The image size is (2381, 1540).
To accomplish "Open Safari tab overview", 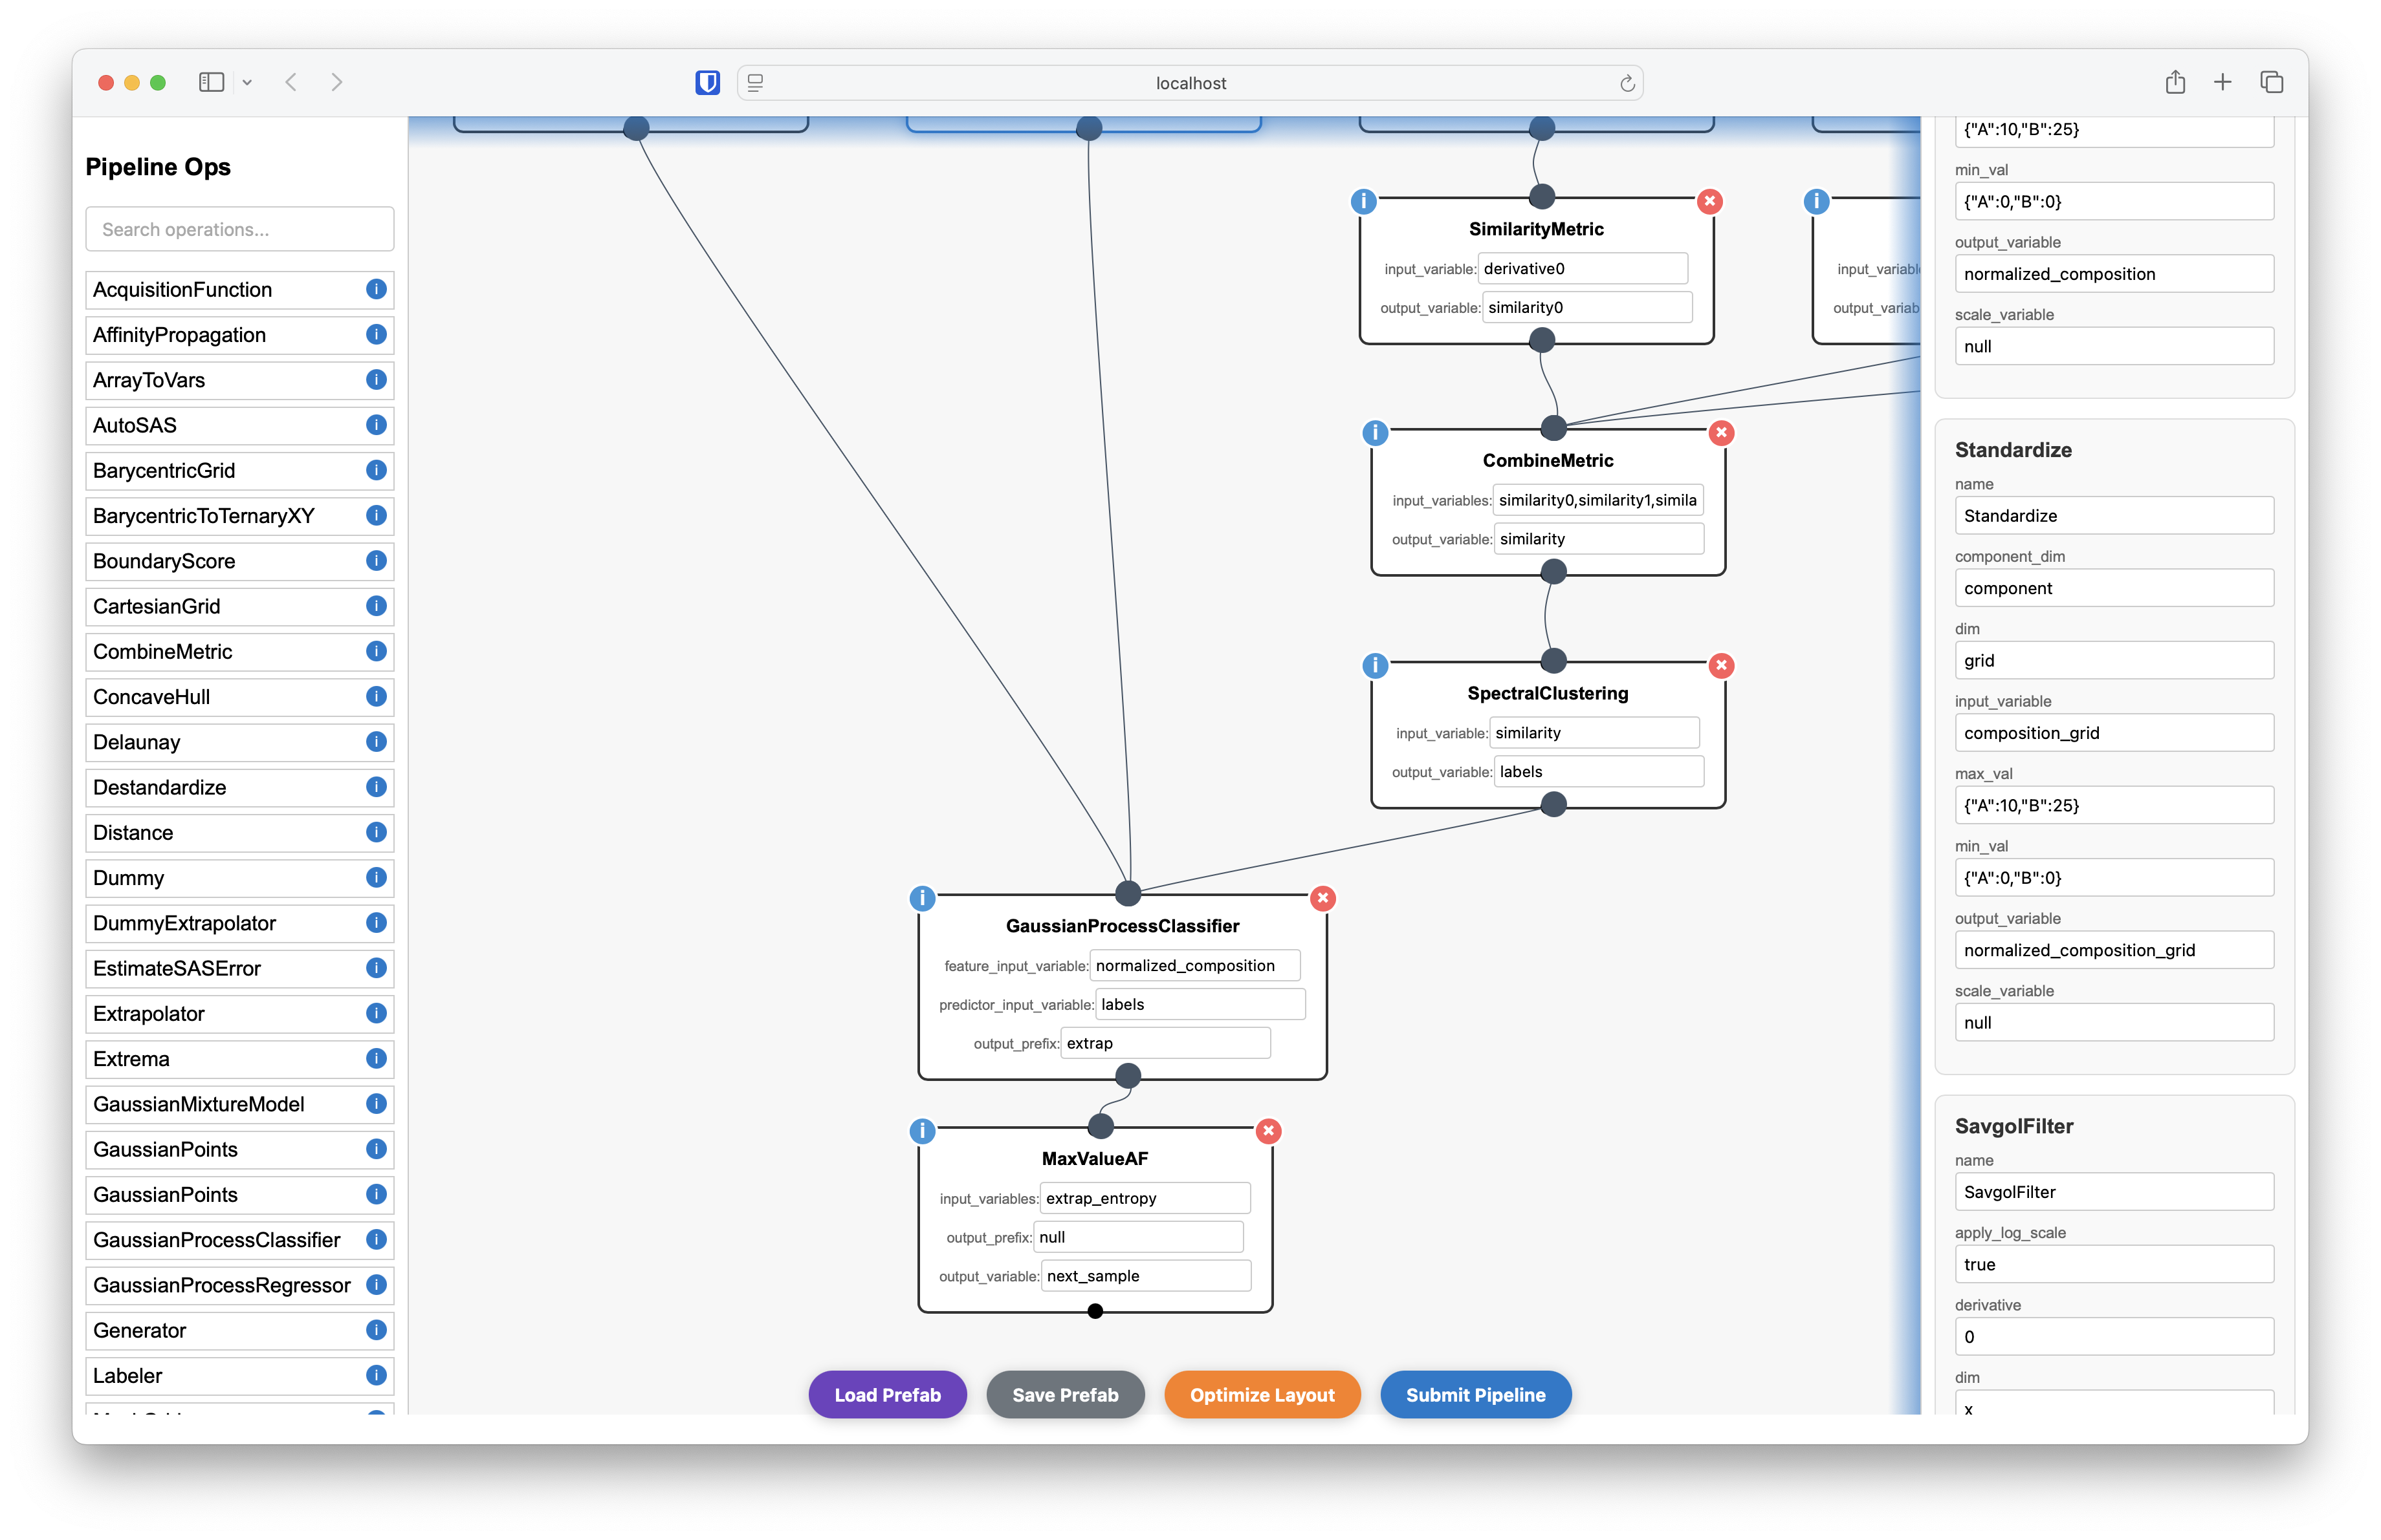I will point(2271,83).
